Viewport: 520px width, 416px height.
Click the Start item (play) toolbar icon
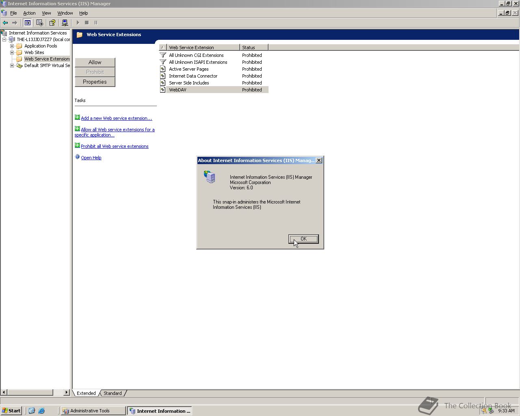pyautogui.click(x=78, y=23)
